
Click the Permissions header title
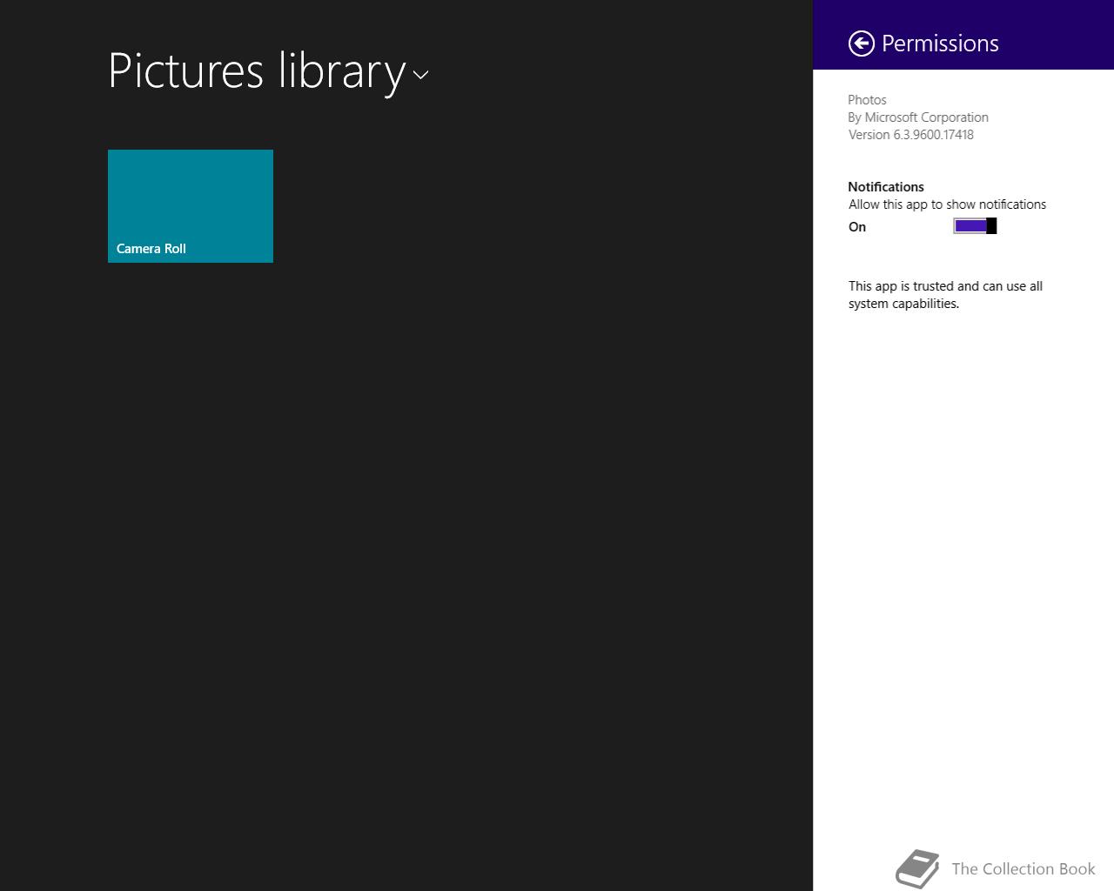(940, 44)
